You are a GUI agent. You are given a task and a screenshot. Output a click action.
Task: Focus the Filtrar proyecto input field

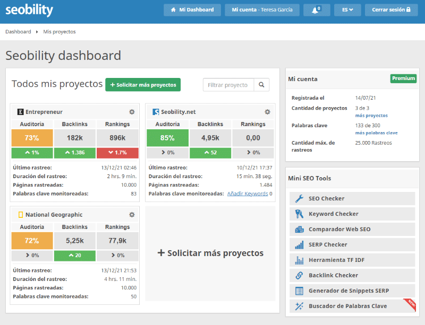(x=228, y=85)
